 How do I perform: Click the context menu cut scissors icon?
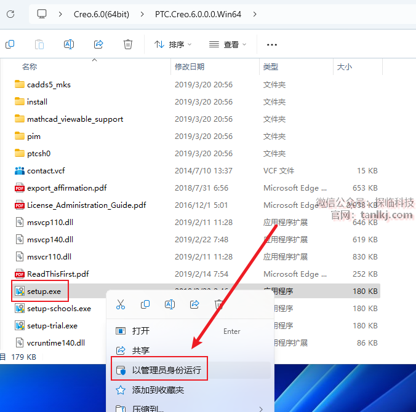click(121, 304)
